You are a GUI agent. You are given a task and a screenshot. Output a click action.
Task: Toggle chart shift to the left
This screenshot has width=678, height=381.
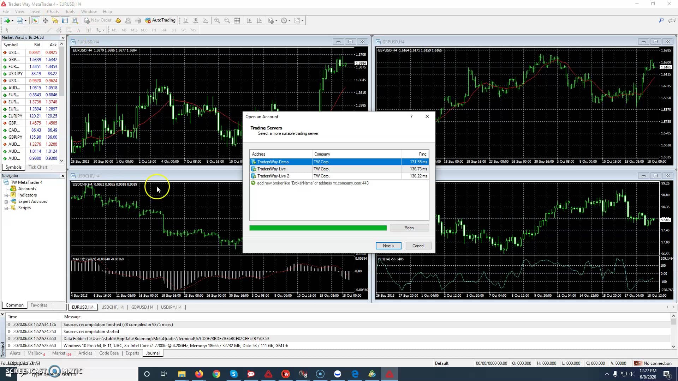[x=260, y=20]
